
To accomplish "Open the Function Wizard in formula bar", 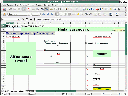I will pyautogui.click(x=23, y=19).
